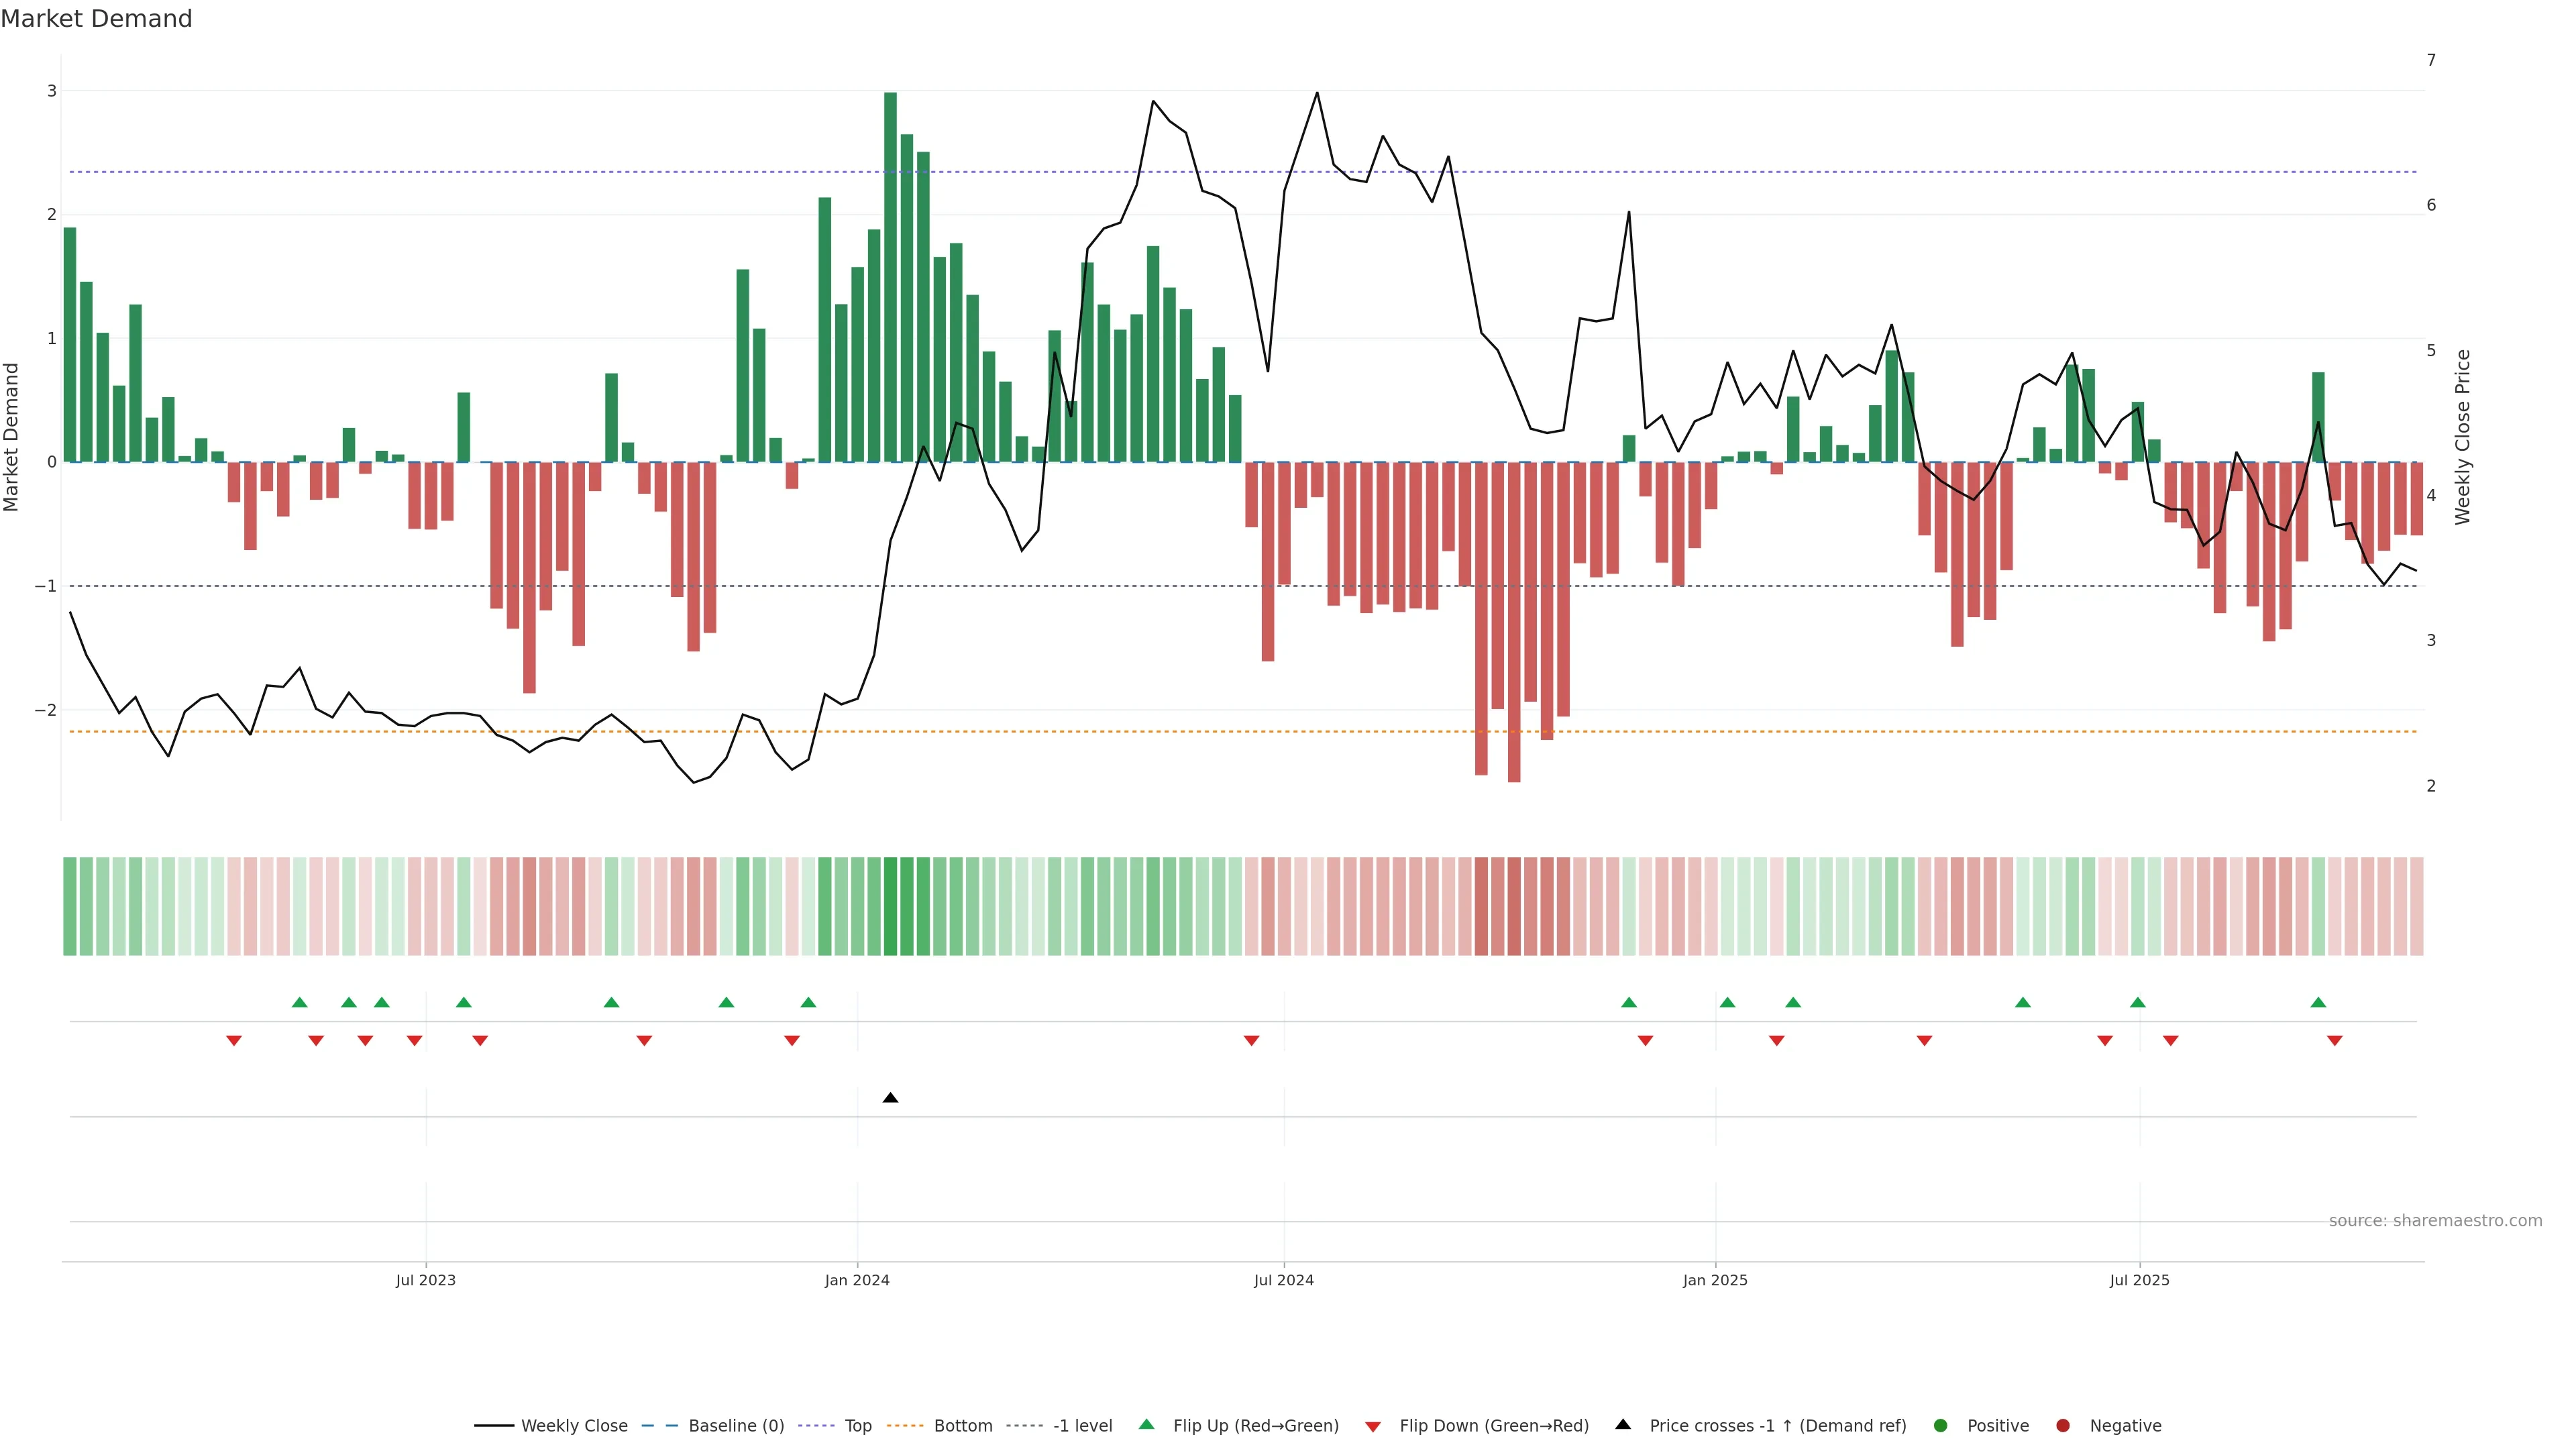The height and width of the screenshot is (1449, 2576).
Task: Click the Jan 2025 x-axis label
Action: click(1714, 1280)
